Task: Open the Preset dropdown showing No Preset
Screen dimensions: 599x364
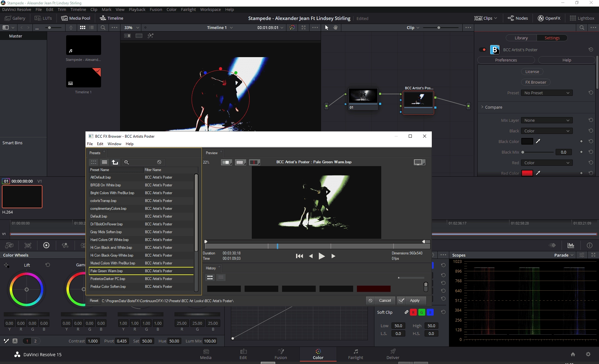Action: (547, 93)
